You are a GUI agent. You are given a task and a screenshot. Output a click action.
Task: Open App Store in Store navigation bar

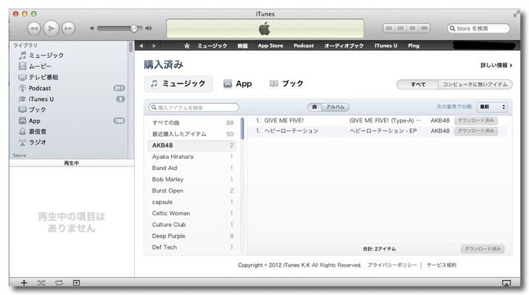point(270,46)
